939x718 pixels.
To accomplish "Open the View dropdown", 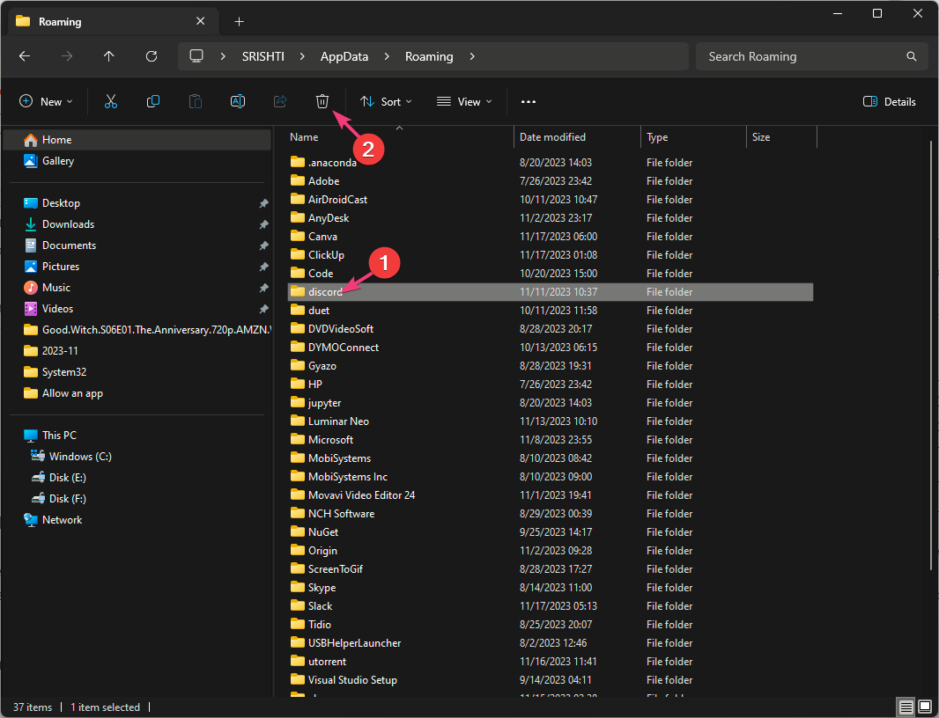I will 463,101.
